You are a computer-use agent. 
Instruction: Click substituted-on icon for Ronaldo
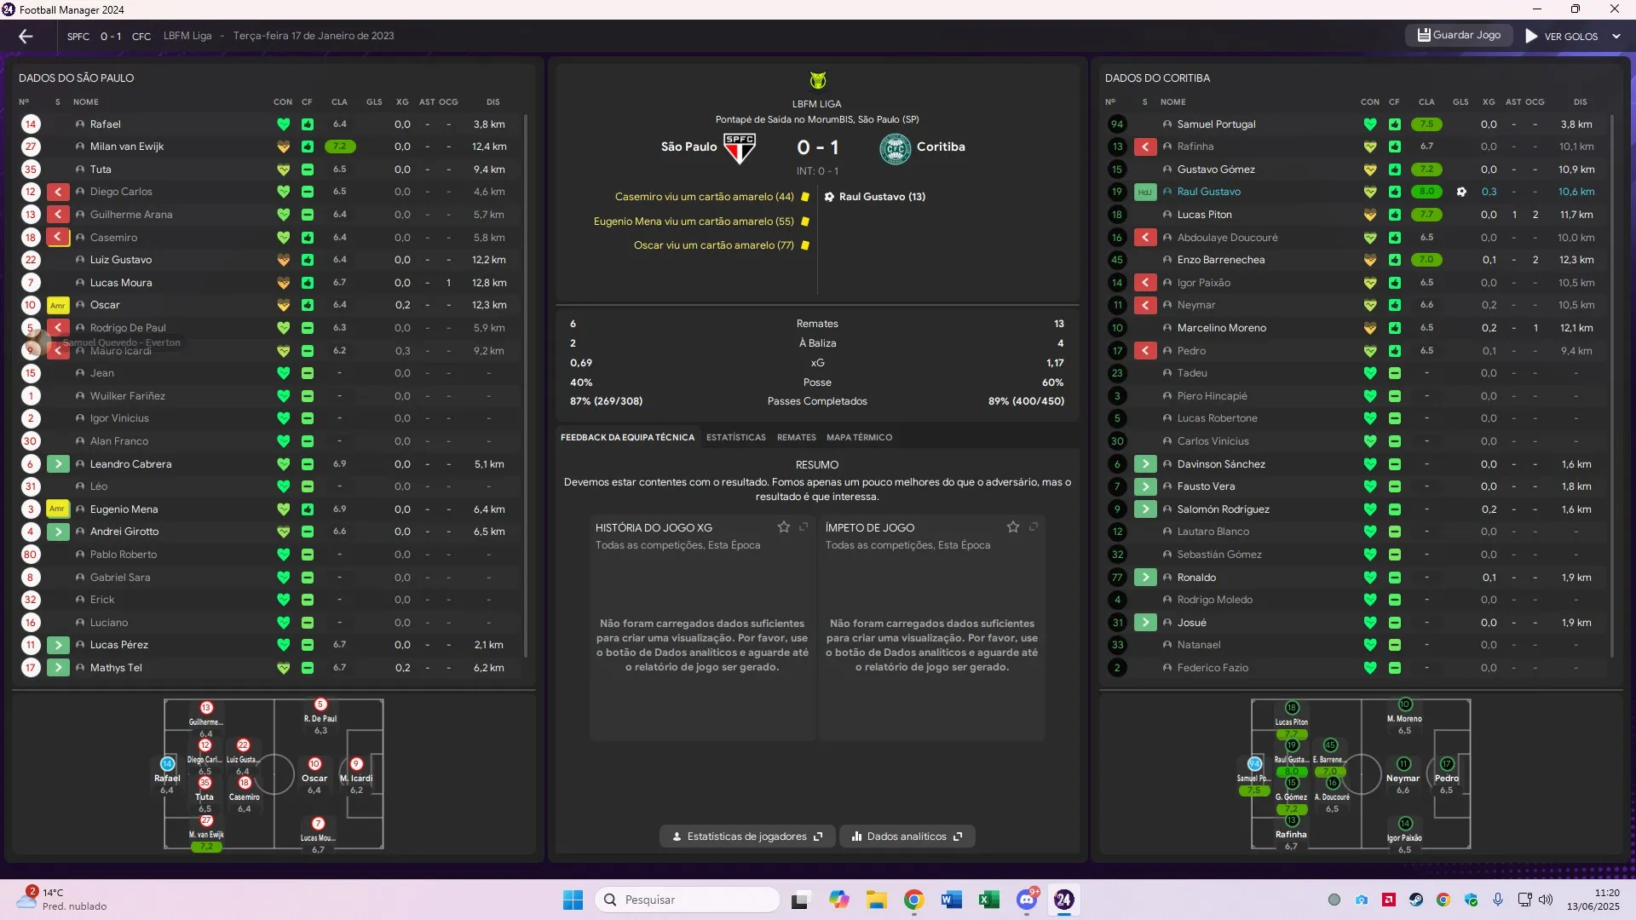point(1145,578)
